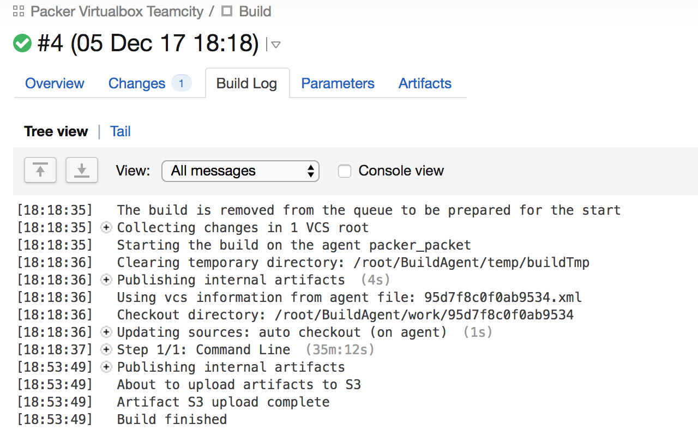
Task: Expand Updating sources auto checkout entry
Action: coord(106,332)
